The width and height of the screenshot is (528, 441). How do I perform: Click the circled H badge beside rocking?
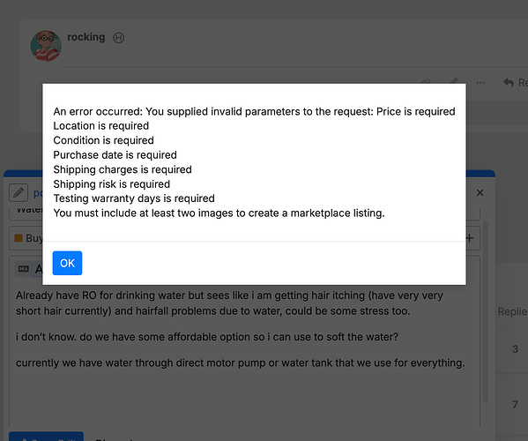click(118, 38)
